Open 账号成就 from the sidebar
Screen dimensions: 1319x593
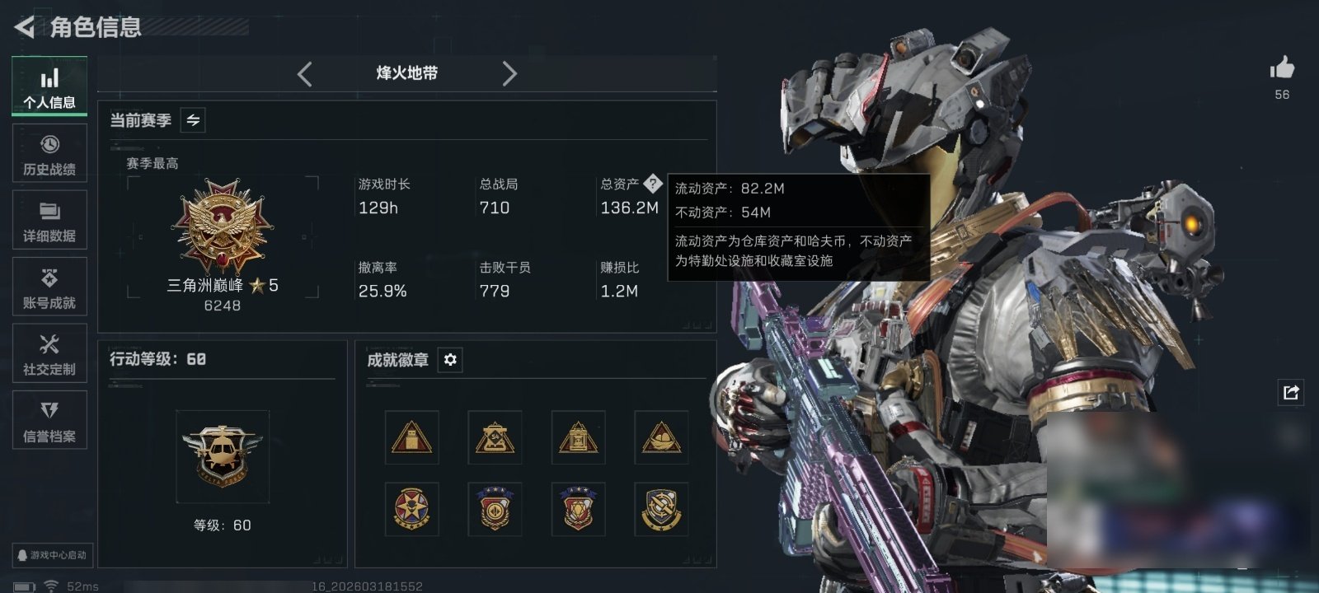49,287
